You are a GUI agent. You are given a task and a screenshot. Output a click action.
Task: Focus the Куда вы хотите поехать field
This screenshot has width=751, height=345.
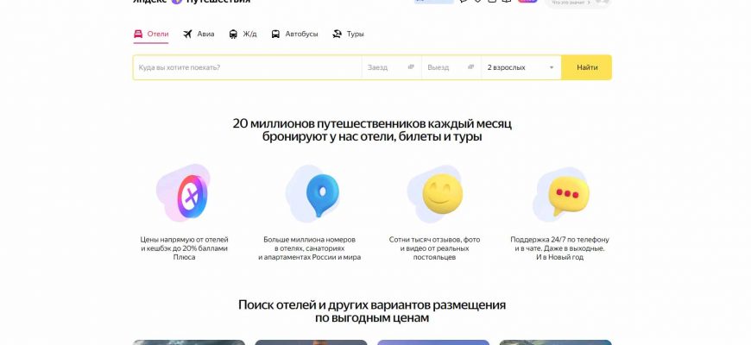click(246, 67)
